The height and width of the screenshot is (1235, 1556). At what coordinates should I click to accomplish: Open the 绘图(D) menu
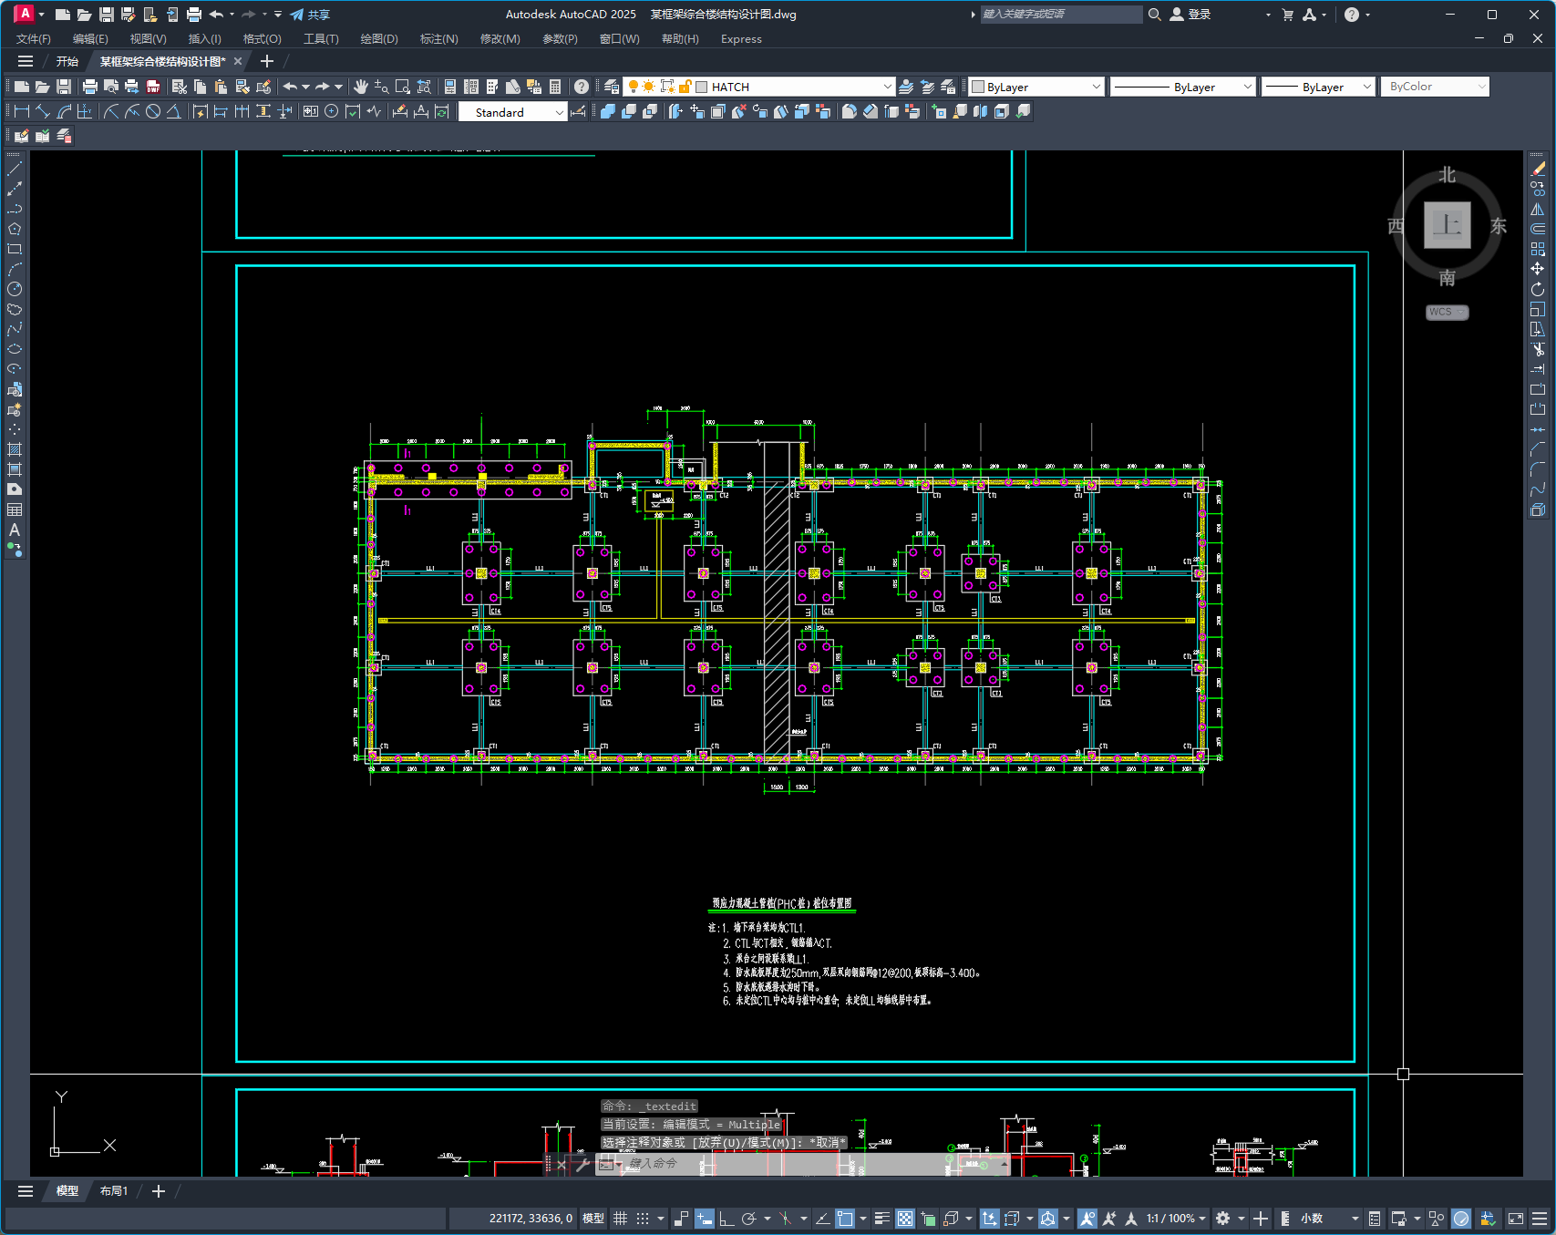coord(379,39)
